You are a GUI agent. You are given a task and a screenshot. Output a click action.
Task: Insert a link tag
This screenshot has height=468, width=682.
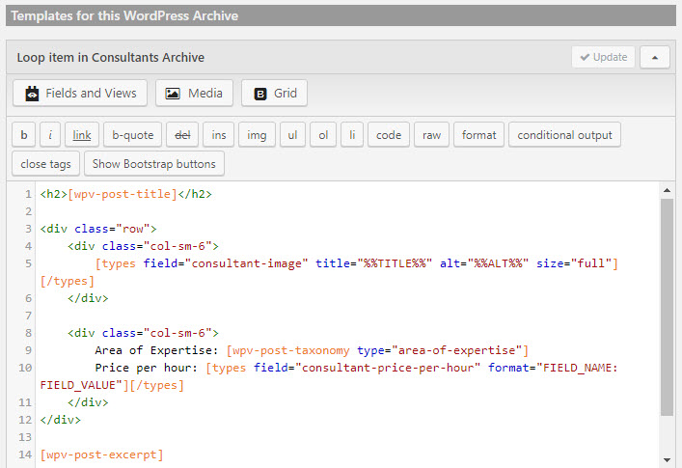click(x=82, y=135)
